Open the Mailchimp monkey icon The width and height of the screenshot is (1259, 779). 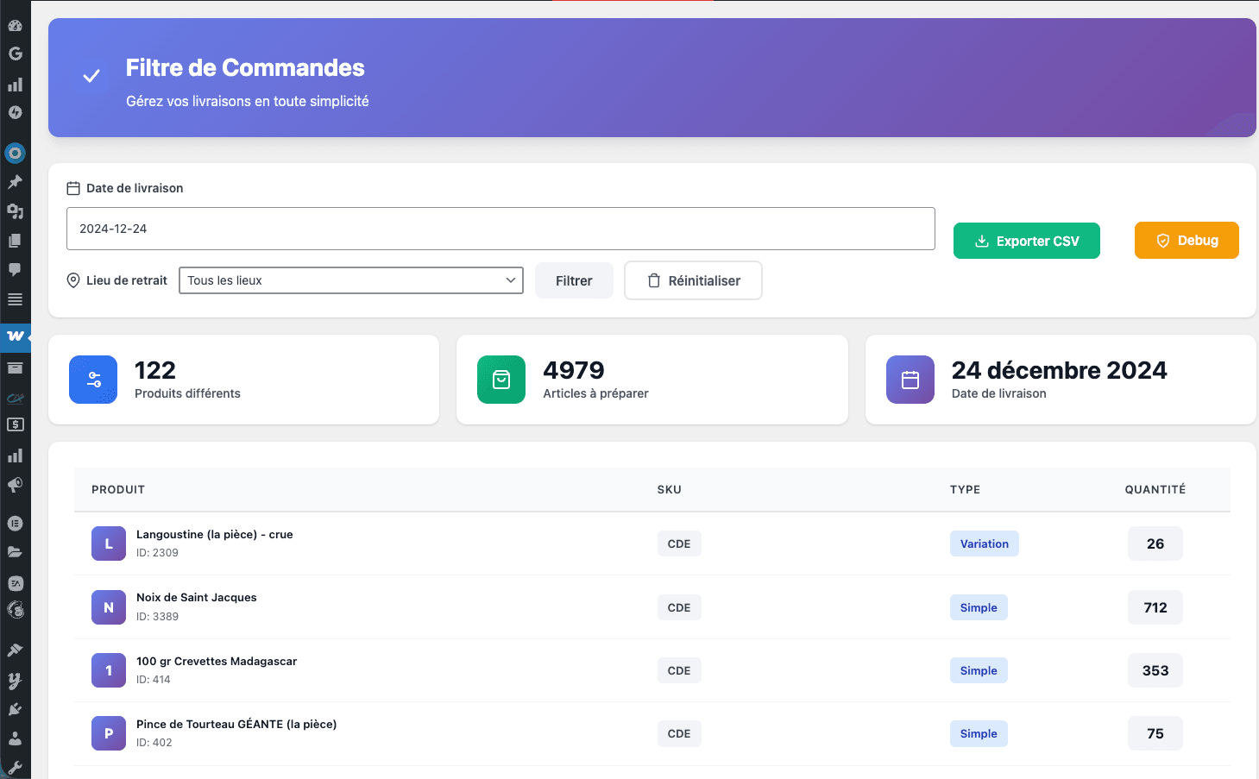[15, 610]
